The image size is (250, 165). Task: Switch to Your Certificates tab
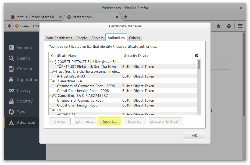59,38
